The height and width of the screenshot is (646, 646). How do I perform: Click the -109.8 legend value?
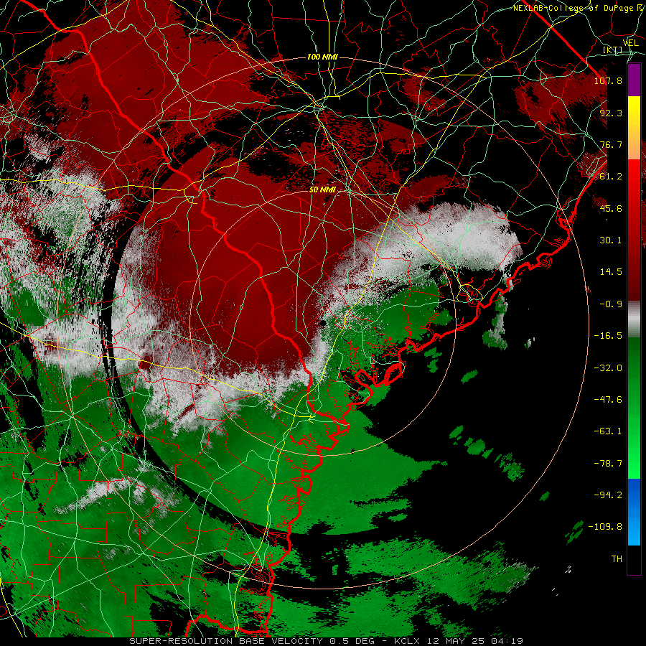(605, 527)
